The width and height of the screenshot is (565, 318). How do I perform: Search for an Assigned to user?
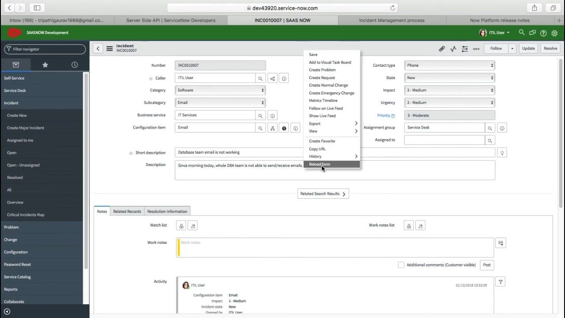[490, 140]
